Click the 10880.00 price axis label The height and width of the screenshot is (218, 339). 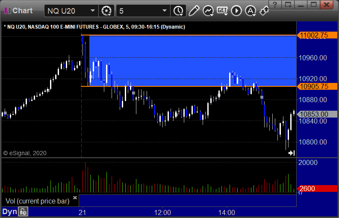point(313,100)
